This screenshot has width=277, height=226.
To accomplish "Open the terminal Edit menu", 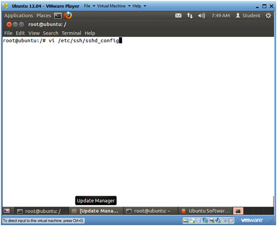I will tap(20, 33).
